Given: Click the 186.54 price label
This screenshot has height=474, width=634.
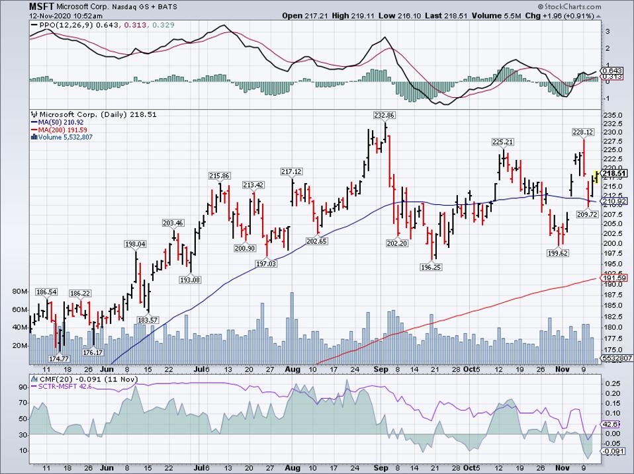Looking at the screenshot, I should (x=46, y=292).
